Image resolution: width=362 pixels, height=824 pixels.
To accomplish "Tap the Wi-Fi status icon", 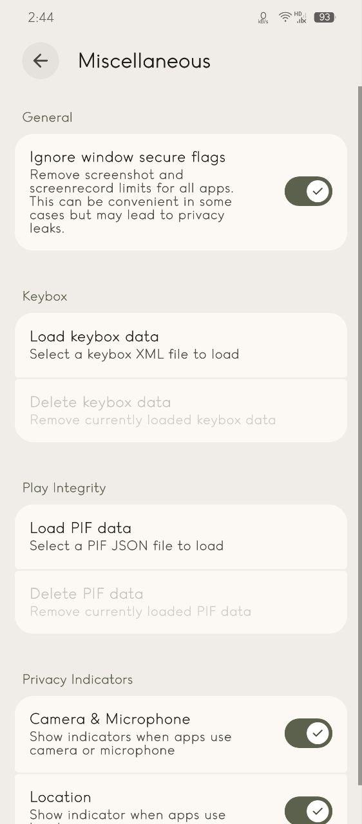I will click(285, 17).
